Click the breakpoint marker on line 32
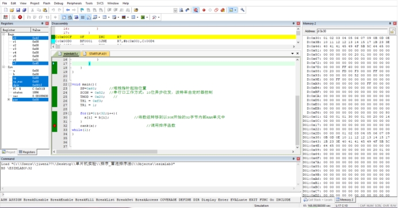Viewport: 398px width, 208px height. tap(55, 126)
